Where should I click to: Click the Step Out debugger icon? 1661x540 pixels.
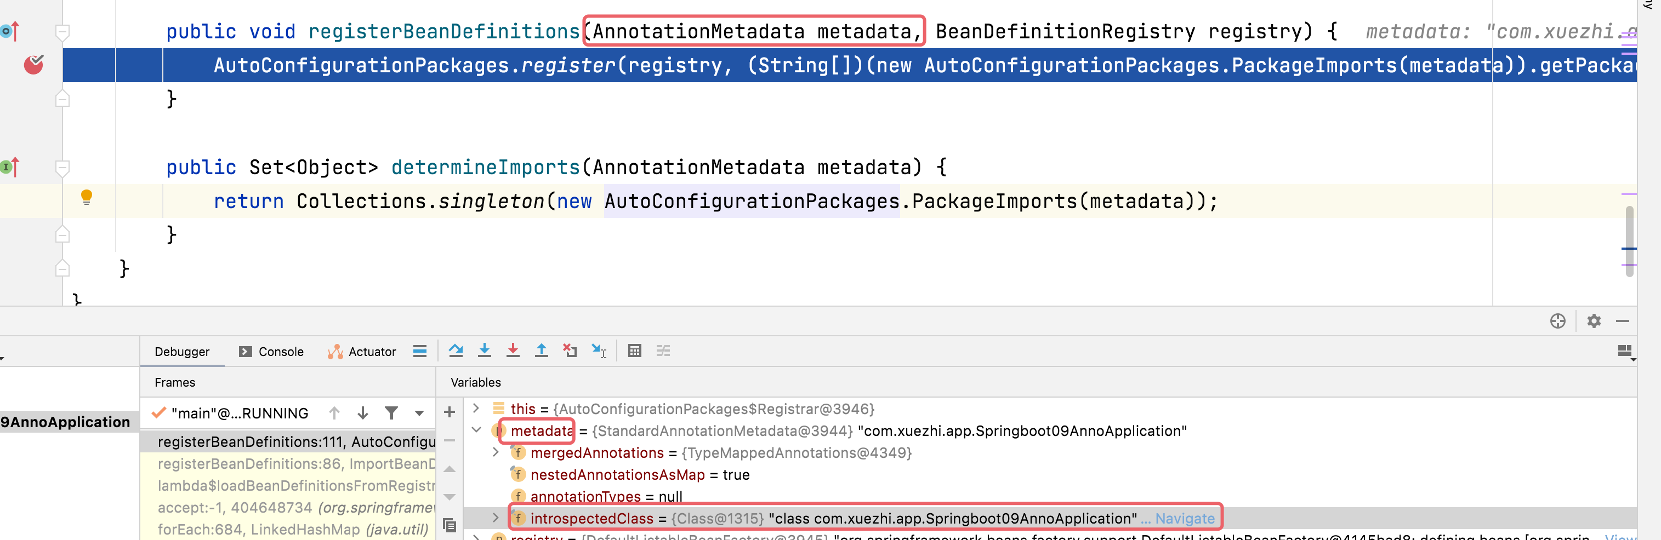[x=541, y=351]
